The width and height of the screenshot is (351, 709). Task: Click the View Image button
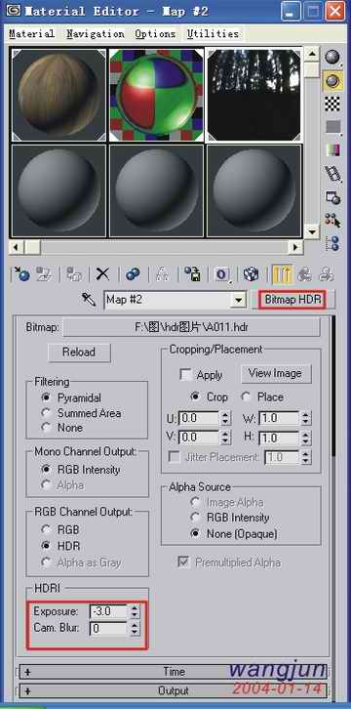275,373
